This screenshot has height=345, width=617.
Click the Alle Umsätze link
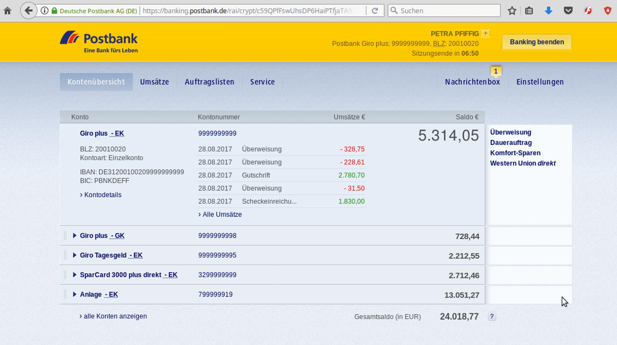222,214
